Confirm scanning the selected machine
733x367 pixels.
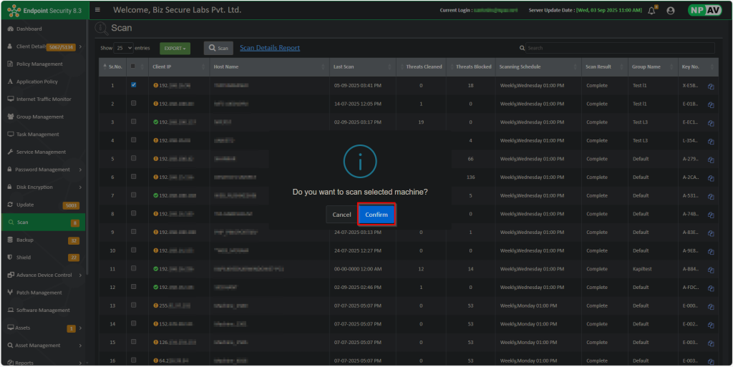(377, 215)
